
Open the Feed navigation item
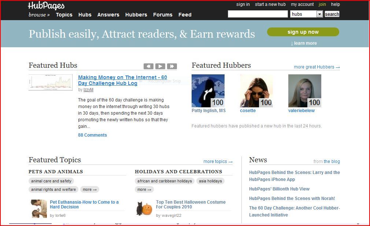(185, 15)
